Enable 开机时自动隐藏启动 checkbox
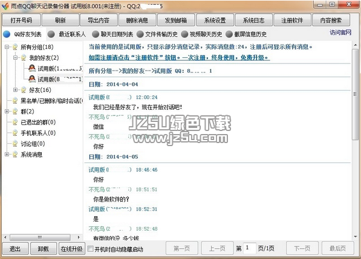The height and width of the screenshot is (259, 361). click(91, 249)
